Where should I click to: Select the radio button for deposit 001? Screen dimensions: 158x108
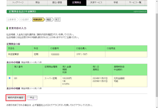coord(10,78)
